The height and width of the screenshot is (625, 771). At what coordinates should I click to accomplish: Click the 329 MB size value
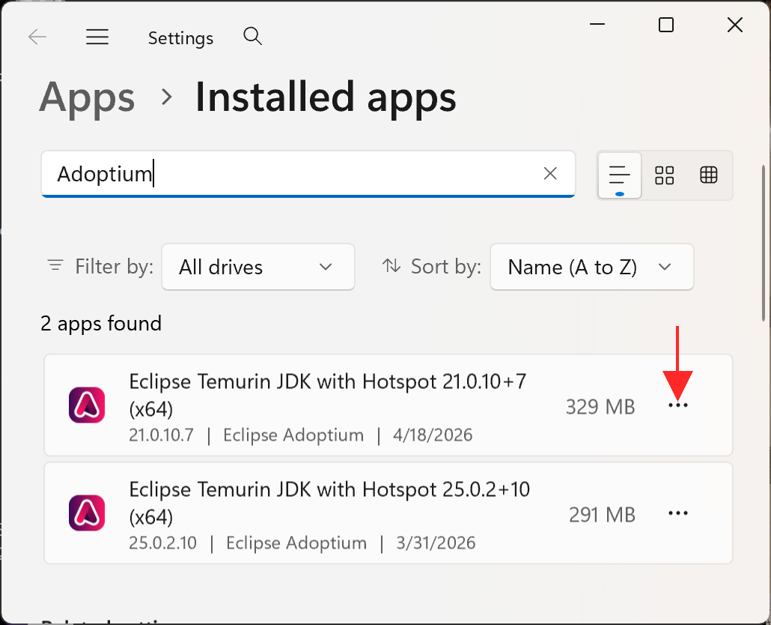pos(600,407)
